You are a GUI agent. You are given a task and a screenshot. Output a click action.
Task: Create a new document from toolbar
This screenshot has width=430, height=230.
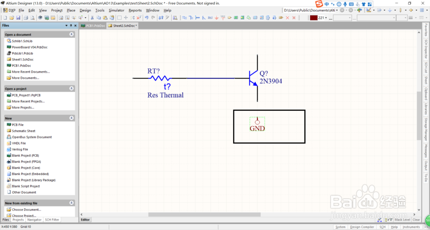tap(5, 18)
